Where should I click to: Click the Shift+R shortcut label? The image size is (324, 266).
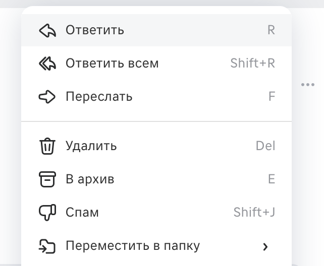pyautogui.click(x=253, y=63)
